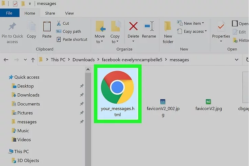Click the Rename icon
The height and width of the screenshot is (166, 249).
pyautogui.click(x=149, y=26)
